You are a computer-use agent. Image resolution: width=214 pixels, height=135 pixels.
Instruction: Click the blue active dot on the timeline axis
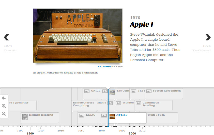(108, 127)
